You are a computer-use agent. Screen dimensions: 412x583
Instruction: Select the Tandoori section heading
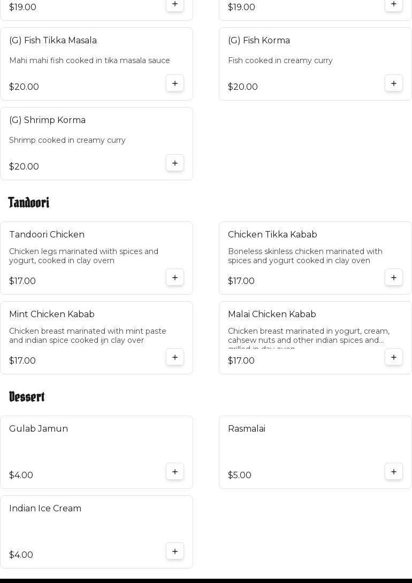29,202
